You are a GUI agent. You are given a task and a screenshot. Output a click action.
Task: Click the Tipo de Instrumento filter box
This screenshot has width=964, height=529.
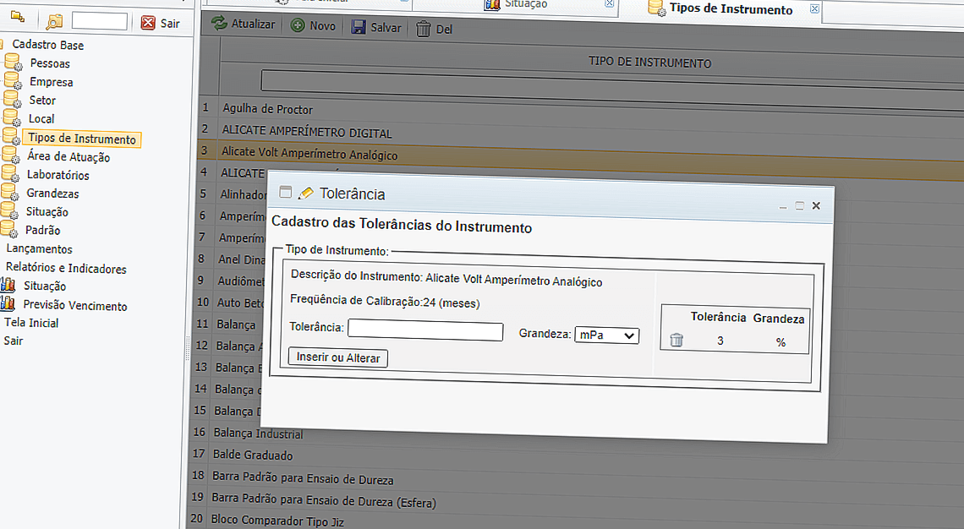(609, 81)
